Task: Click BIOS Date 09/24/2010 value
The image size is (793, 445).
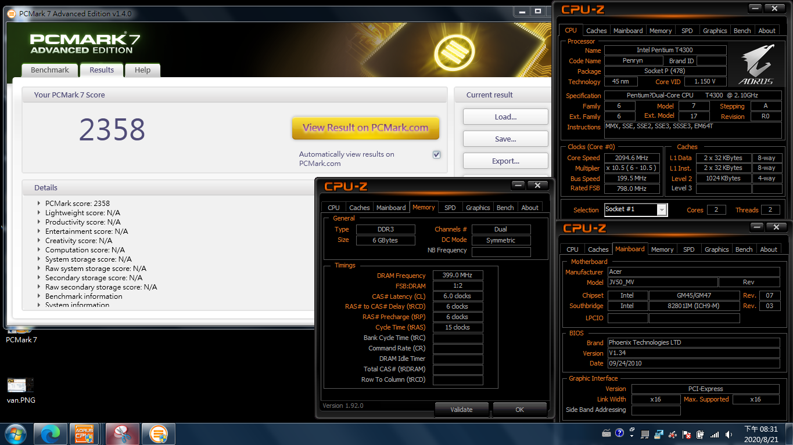Action: click(x=694, y=364)
